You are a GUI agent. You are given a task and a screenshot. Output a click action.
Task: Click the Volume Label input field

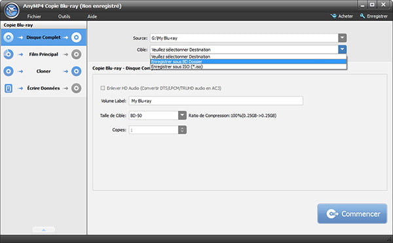click(215, 101)
